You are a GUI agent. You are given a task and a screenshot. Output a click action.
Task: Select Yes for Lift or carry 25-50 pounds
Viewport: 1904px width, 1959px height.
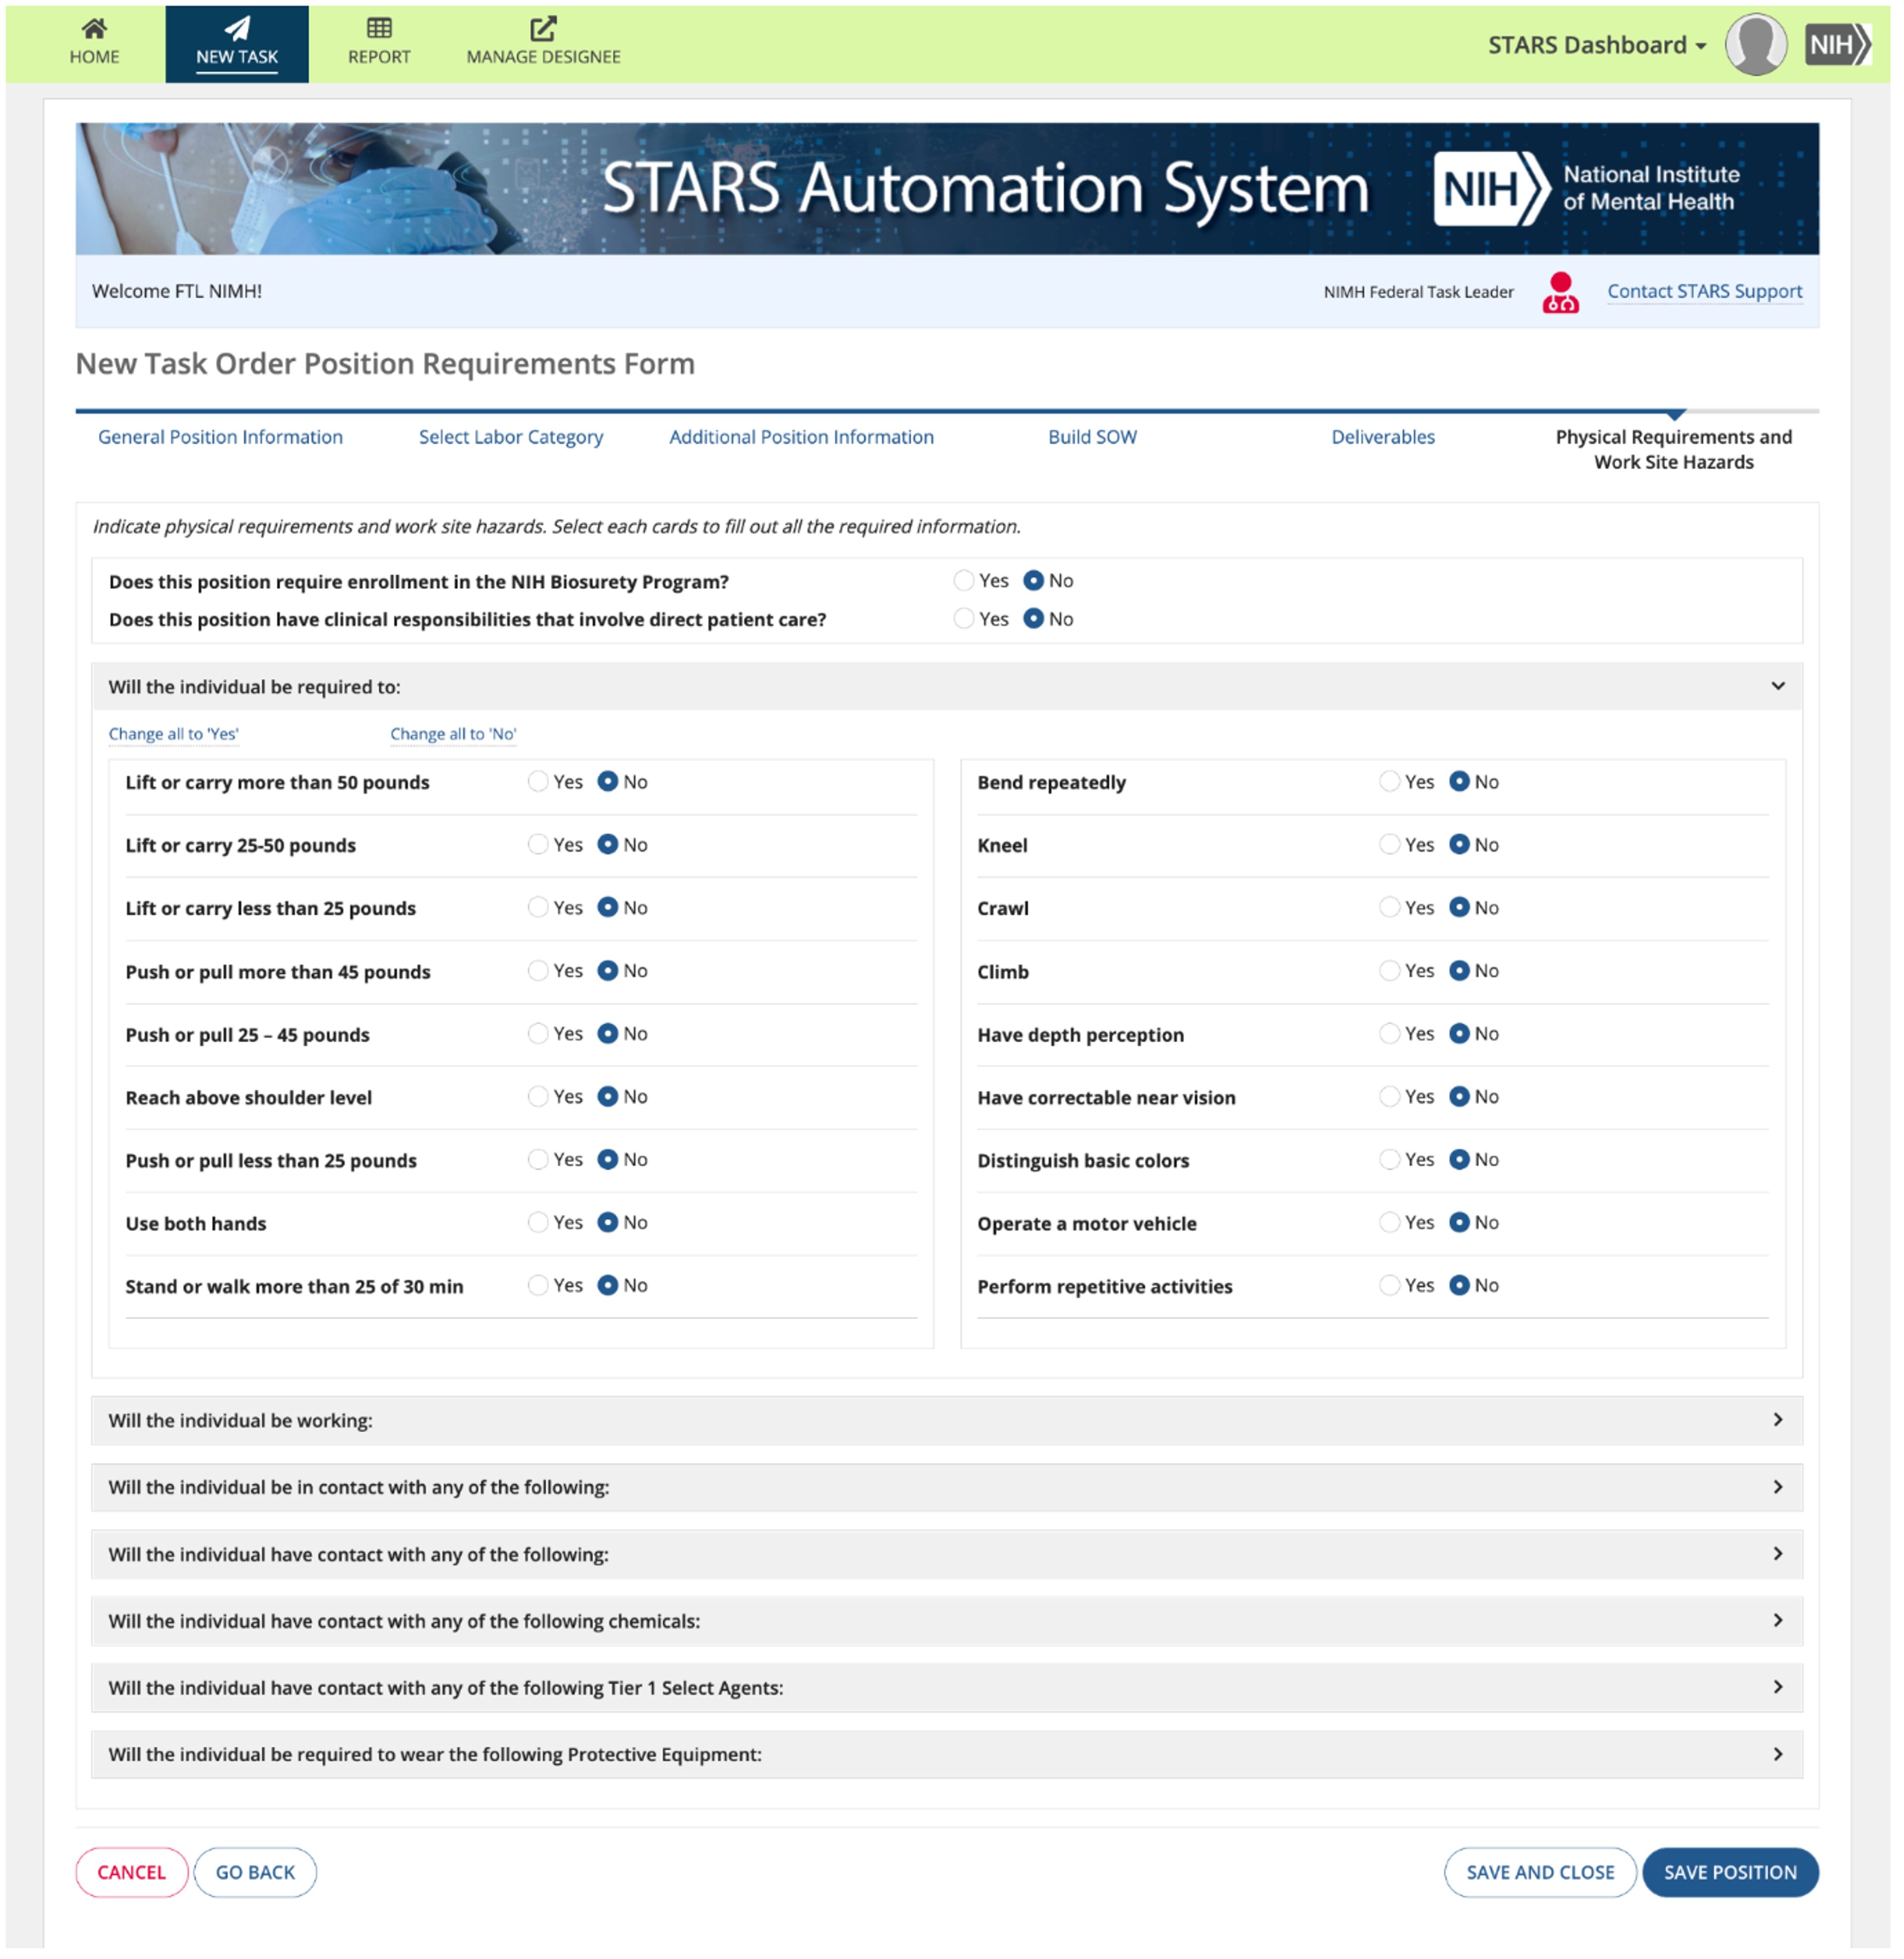[x=538, y=845]
